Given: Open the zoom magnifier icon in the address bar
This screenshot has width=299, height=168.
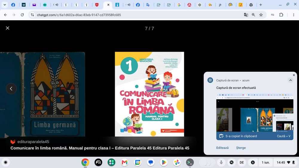Looking at the screenshot, I should point(254,15).
